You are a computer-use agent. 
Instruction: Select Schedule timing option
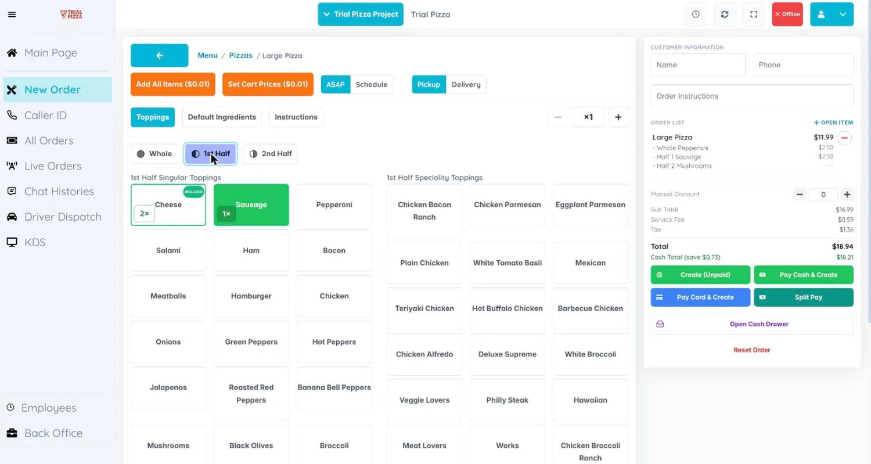(x=372, y=84)
